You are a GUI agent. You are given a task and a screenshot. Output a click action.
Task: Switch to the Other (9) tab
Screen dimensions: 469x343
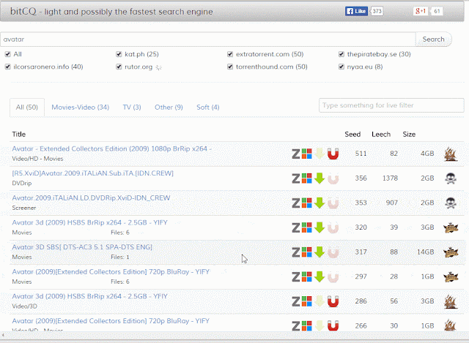tap(169, 108)
